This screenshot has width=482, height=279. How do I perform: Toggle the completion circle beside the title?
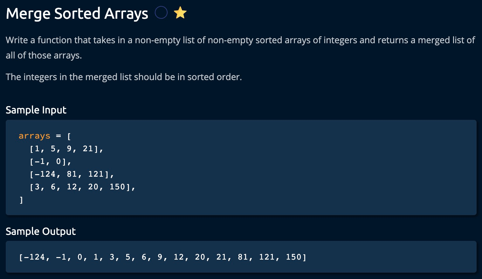[161, 13]
